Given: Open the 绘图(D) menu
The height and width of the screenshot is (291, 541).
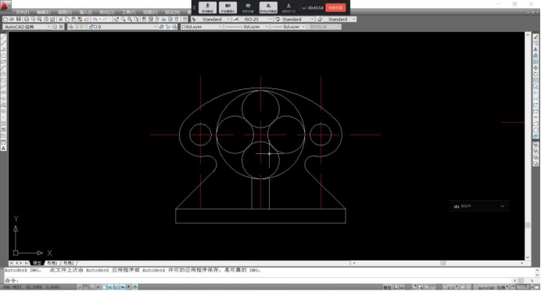Looking at the screenshot, I should coord(150,13).
